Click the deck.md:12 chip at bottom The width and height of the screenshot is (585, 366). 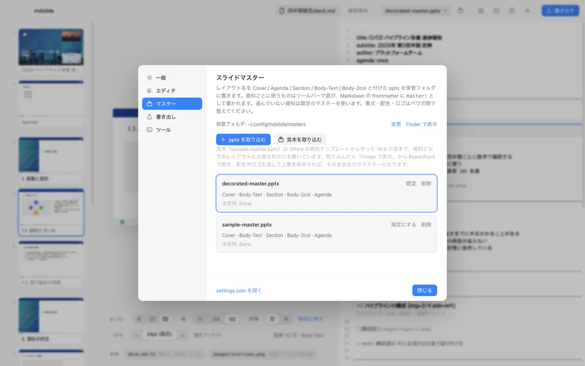[165, 353]
